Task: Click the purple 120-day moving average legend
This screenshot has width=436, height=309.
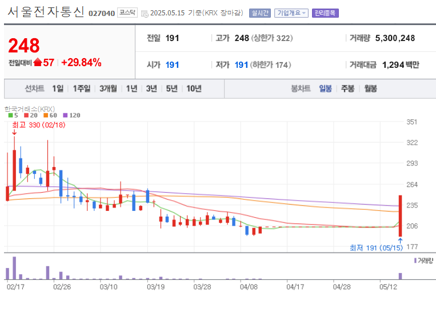Action: 71,115
